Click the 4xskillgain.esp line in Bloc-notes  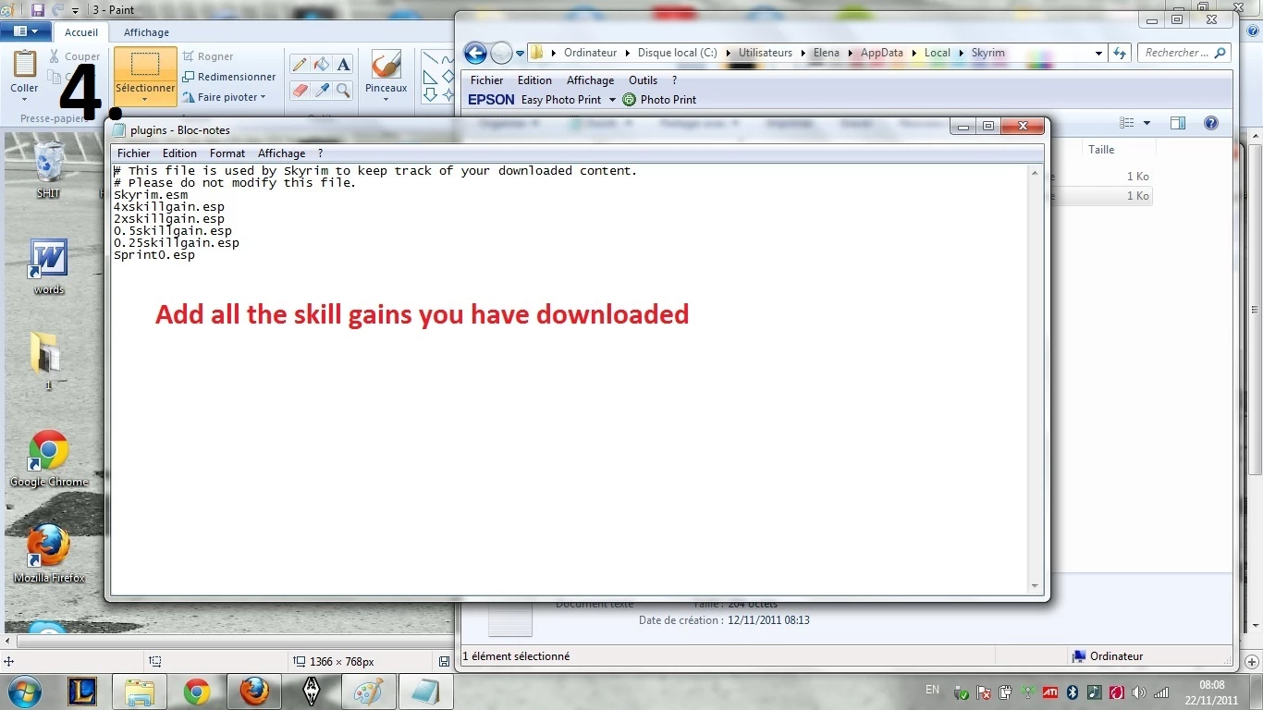click(168, 207)
